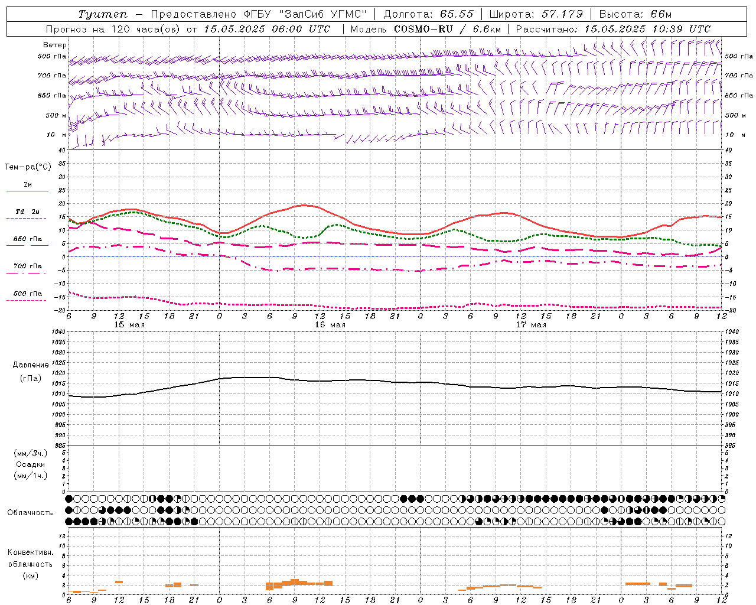Click the line sample under "2м" legend
This screenshot has width=756, height=605.
(x=27, y=191)
